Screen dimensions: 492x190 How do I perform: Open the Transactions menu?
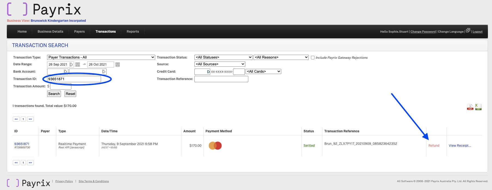(x=106, y=32)
